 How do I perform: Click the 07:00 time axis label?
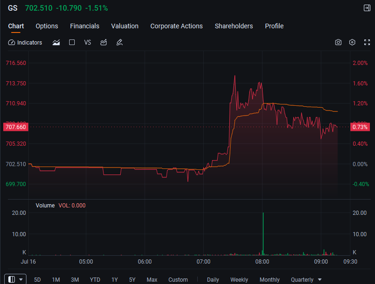pos(204,262)
